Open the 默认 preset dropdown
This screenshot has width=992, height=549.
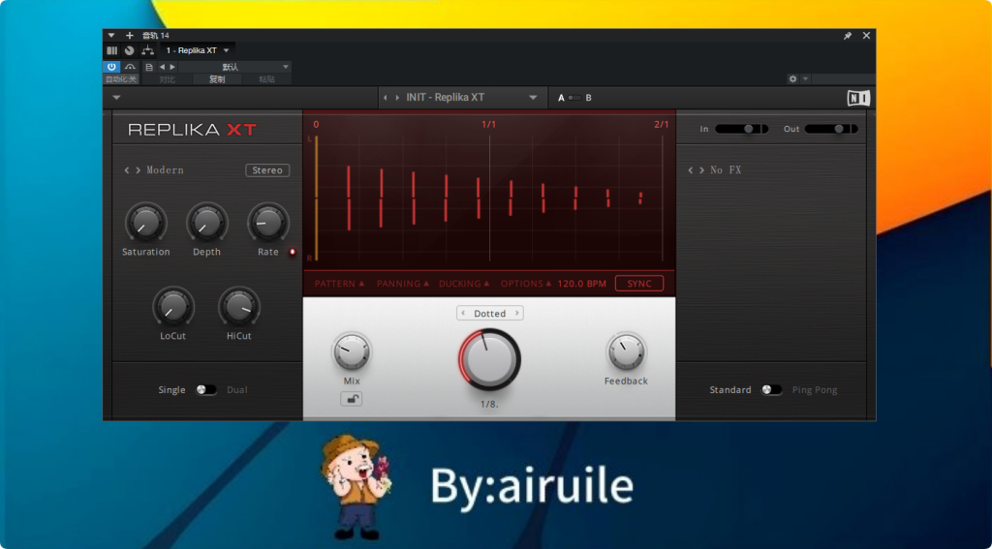(235, 67)
